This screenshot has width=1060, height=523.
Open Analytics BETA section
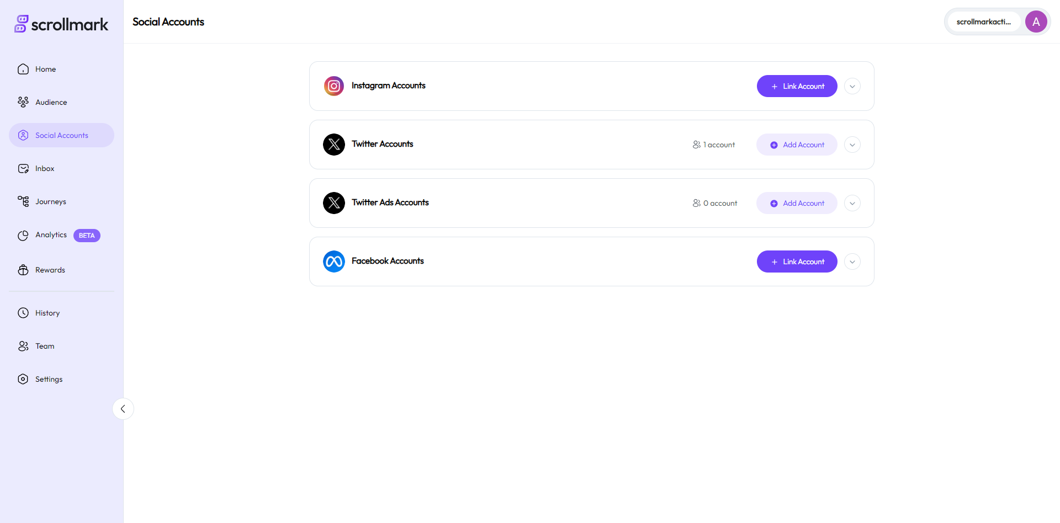pyautogui.click(x=51, y=235)
